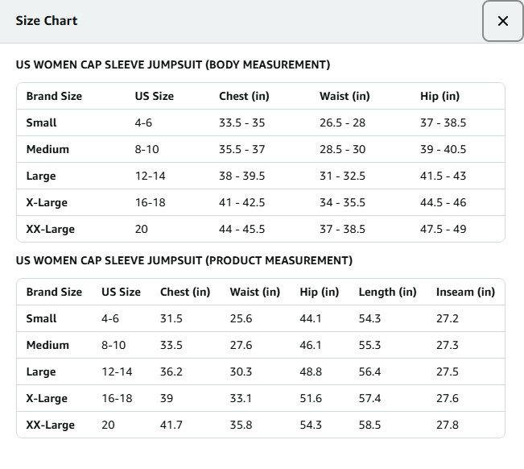Select the Inseam (in) column header
Viewport: 524px width, 469px height.
pos(465,292)
